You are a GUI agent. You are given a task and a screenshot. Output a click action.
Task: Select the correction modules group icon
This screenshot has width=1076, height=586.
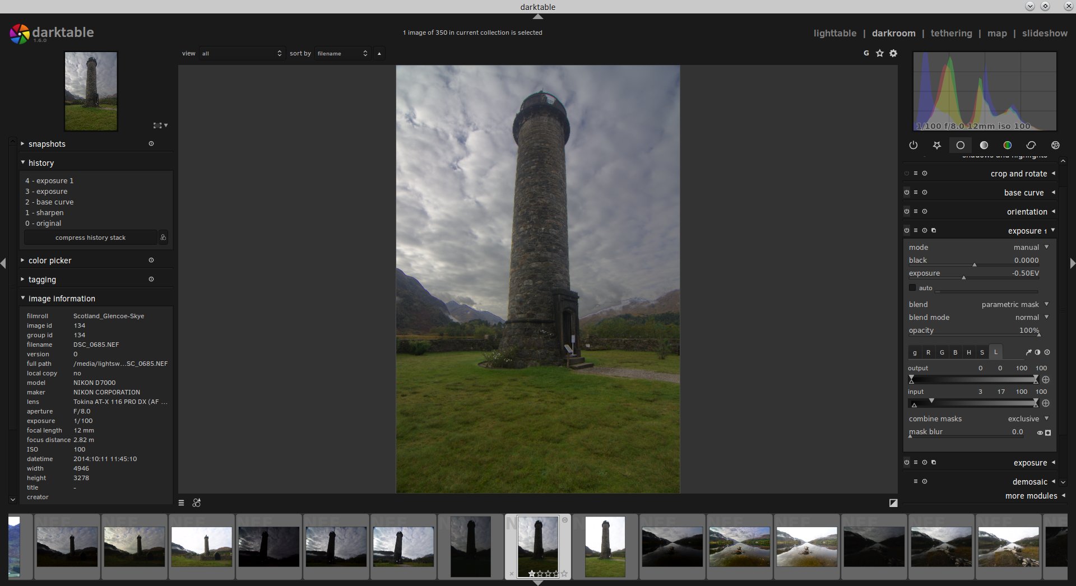(x=1031, y=145)
